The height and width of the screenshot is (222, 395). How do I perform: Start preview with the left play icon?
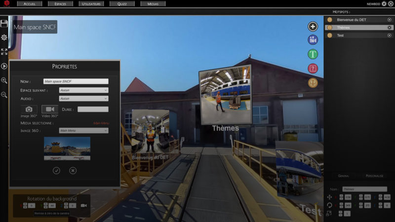4,66
